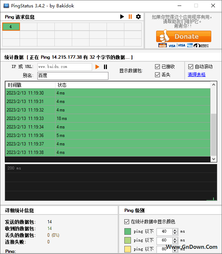Toggle the 自动滚动 checkbox
Viewport: 222px width, 254px height.
[191, 66]
